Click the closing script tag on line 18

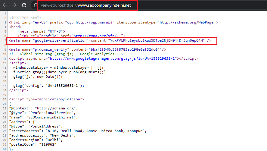pyautogui.click(x=19, y=90)
